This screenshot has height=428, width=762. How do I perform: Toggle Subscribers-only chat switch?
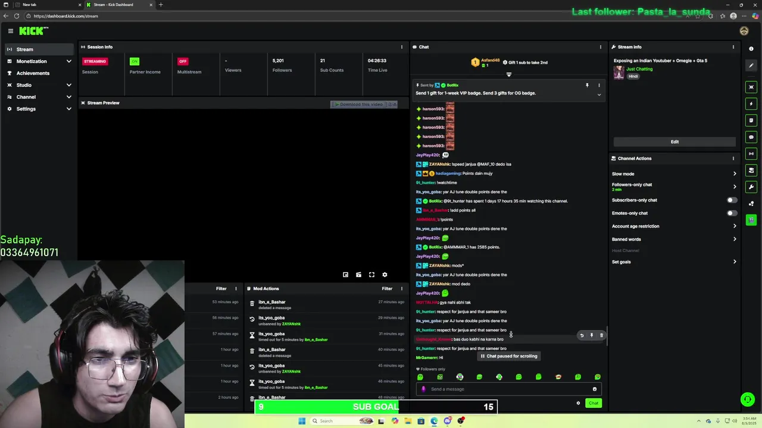pyautogui.click(x=732, y=200)
